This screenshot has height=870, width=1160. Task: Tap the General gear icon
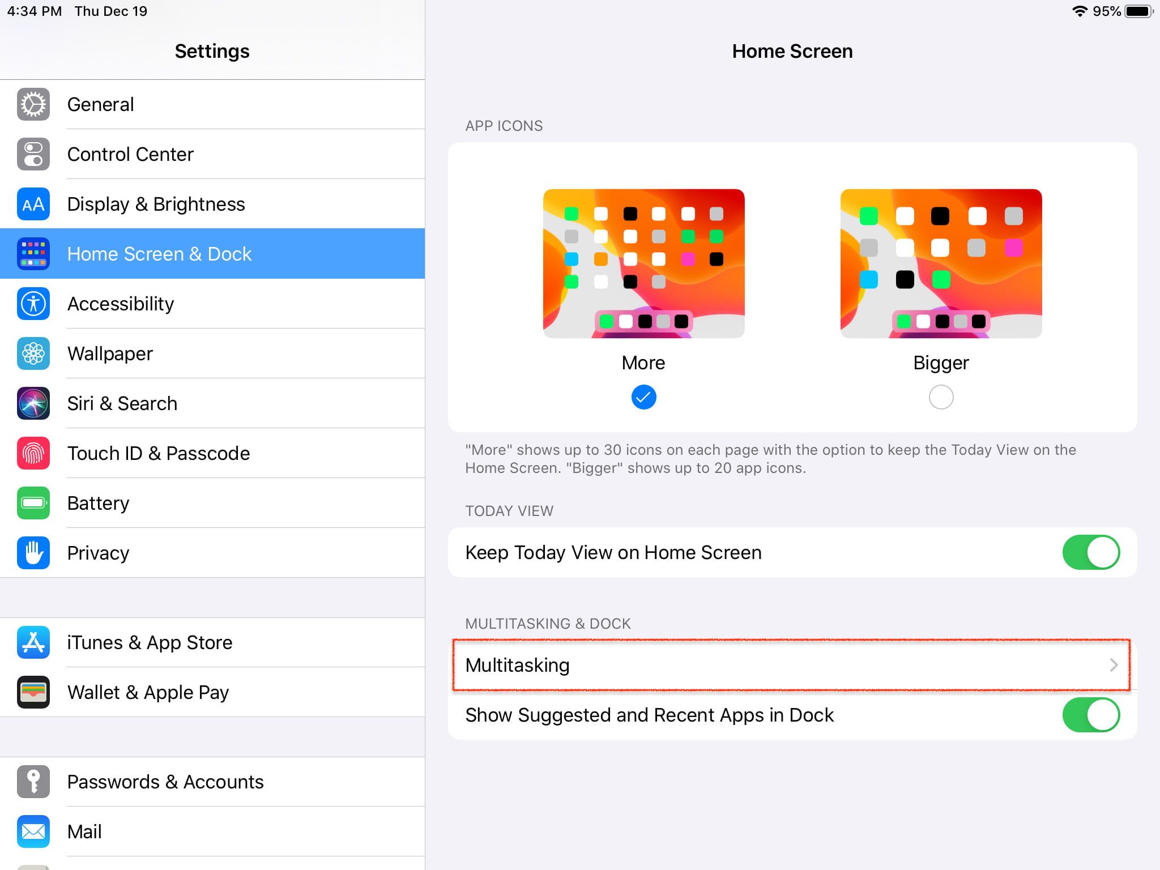33,105
